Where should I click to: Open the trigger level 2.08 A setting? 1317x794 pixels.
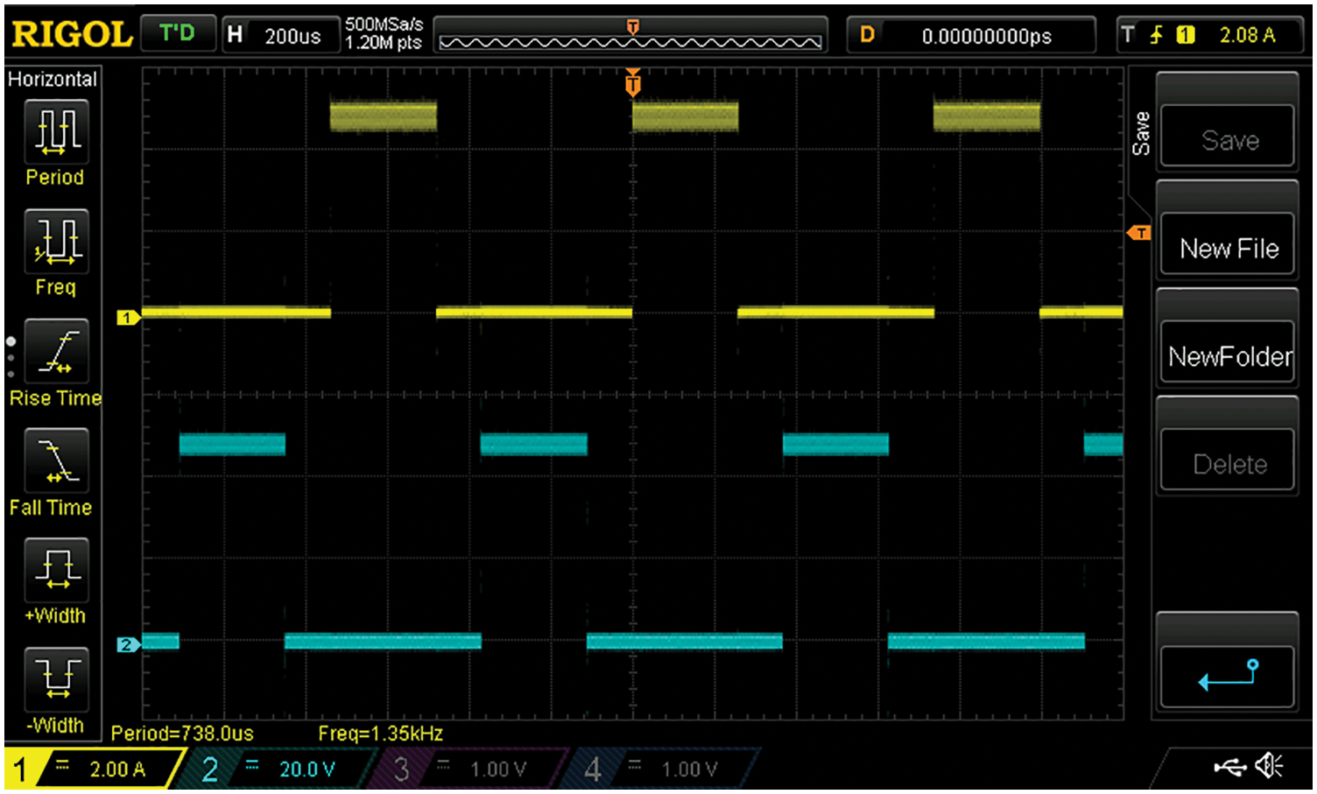[x=1213, y=35]
